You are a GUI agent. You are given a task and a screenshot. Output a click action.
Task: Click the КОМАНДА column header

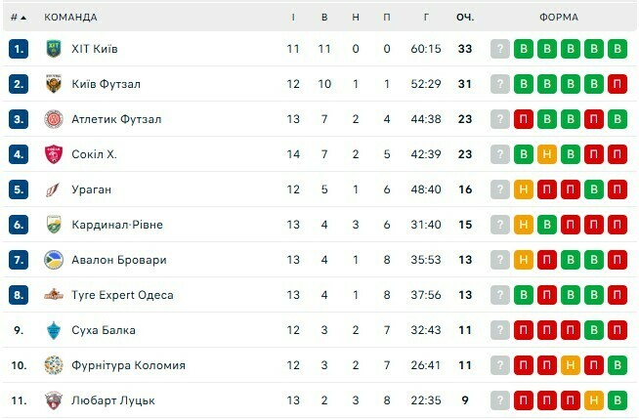(x=70, y=18)
